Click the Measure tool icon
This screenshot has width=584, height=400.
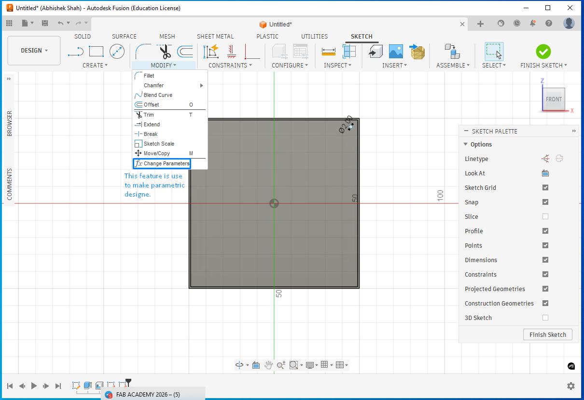[328, 51]
